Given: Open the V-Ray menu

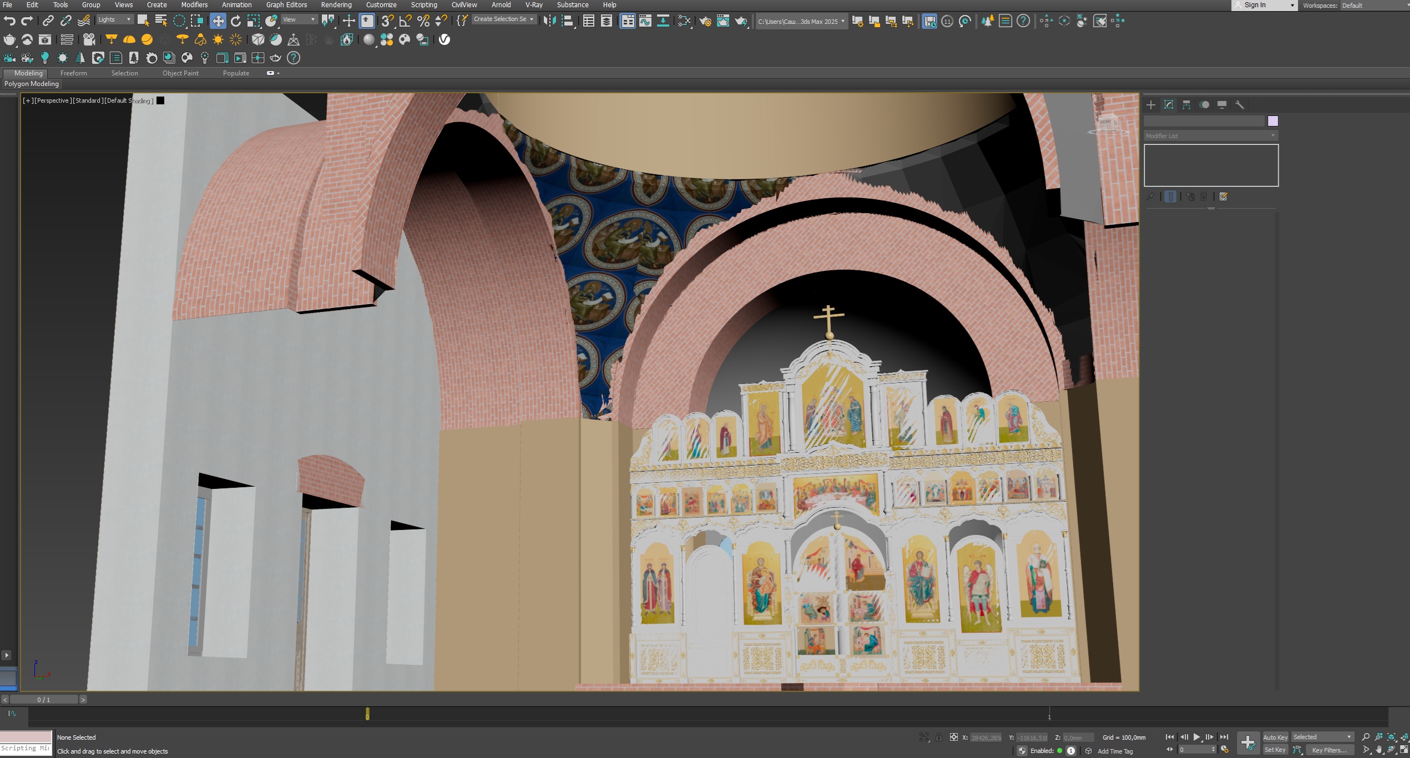Looking at the screenshot, I should [x=534, y=5].
